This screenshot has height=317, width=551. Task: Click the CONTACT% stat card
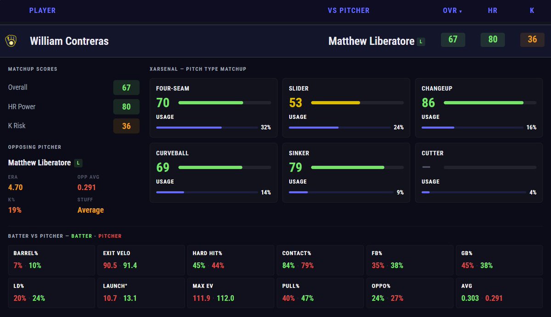pyautogui.click(x=321, y=260)
